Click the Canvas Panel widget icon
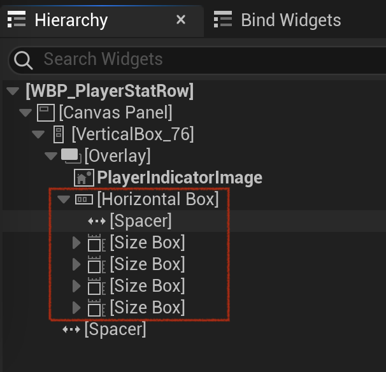This screenshot has width=386, height=372. click(45, 113)
